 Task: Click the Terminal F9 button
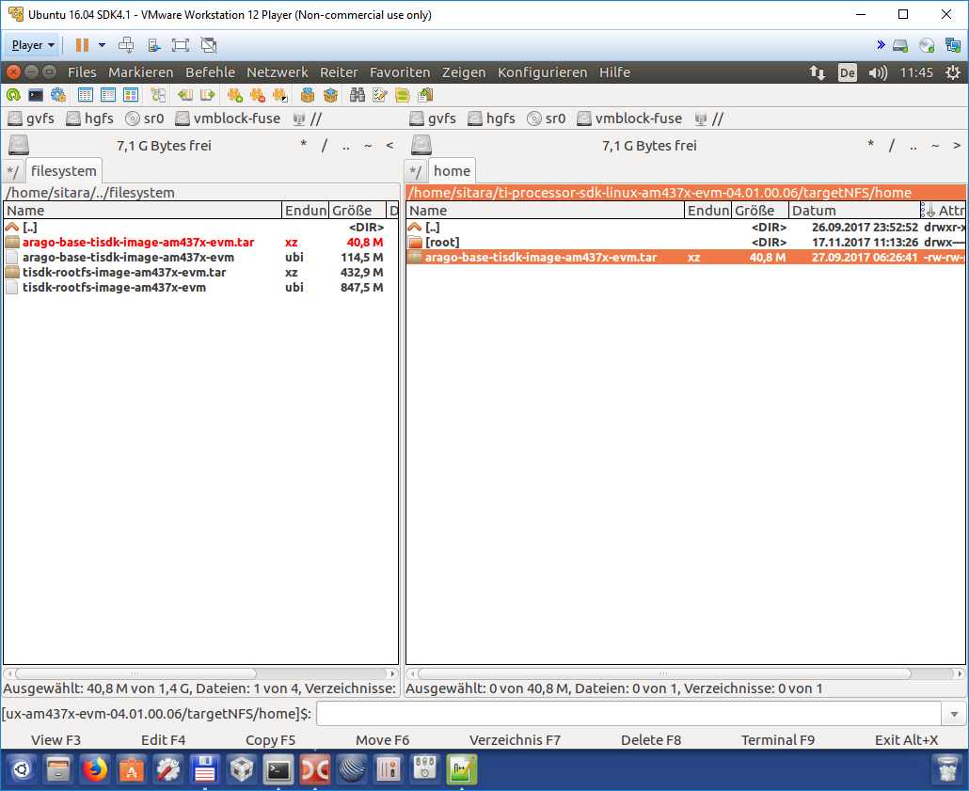[777, 739]
